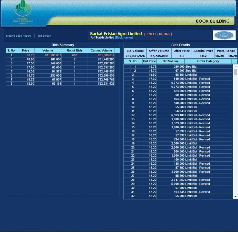The width and height of the screenshot is (238, 232).
Task: Select the 18.20 price row in Bids Summary
Action: (x=60, y=55)
